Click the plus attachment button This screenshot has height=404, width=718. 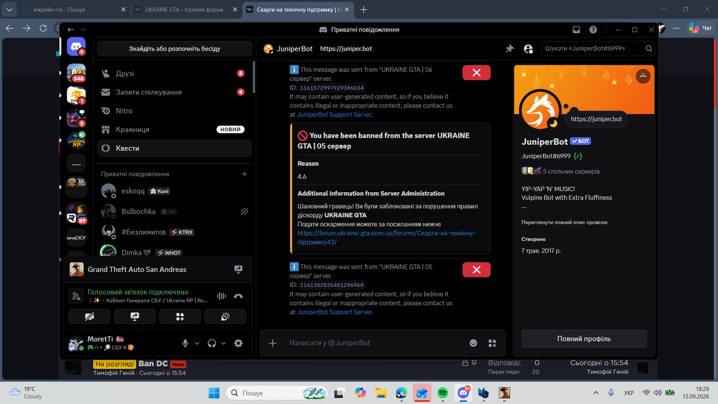pyautogui.click(x=273, y=343)
